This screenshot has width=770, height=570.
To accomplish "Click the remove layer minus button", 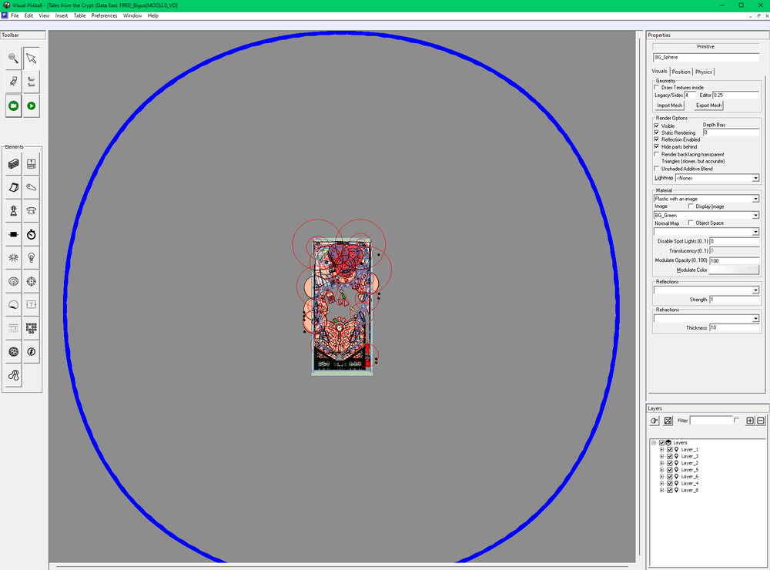I will click(761, 421).
